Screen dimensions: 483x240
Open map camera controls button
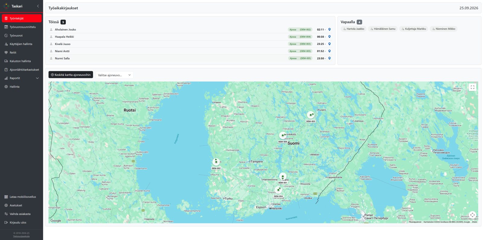(x=472, y=215)
